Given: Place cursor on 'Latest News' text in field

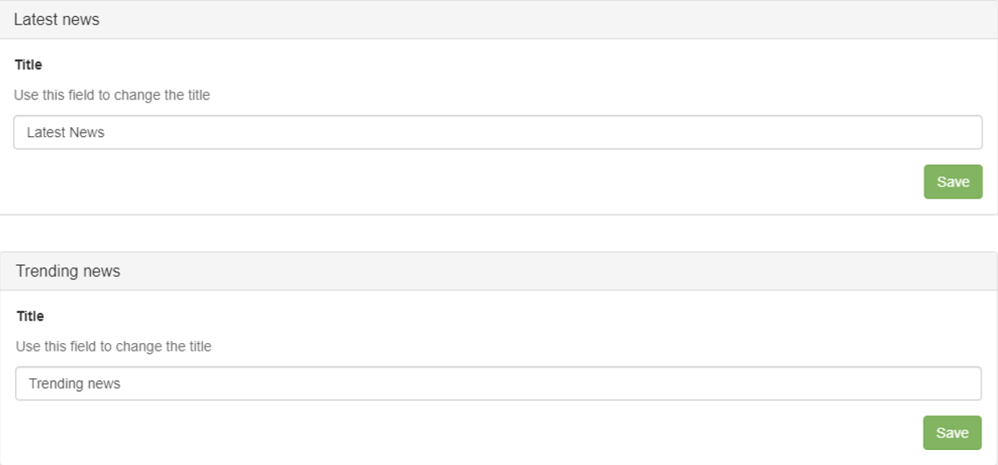Looking at the screenshot, I should pyautogui.click(x=66, y=132).
